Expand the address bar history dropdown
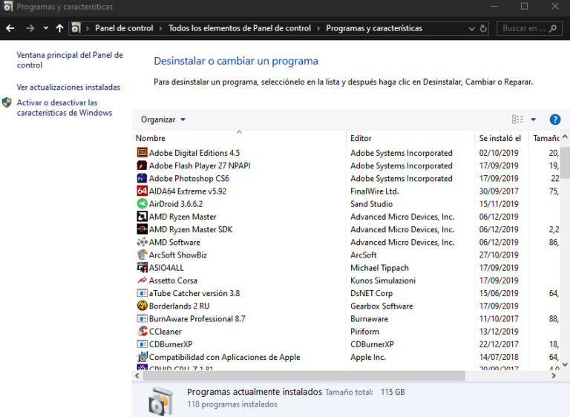This screenshot has height=417, width=570. (472, 28)
